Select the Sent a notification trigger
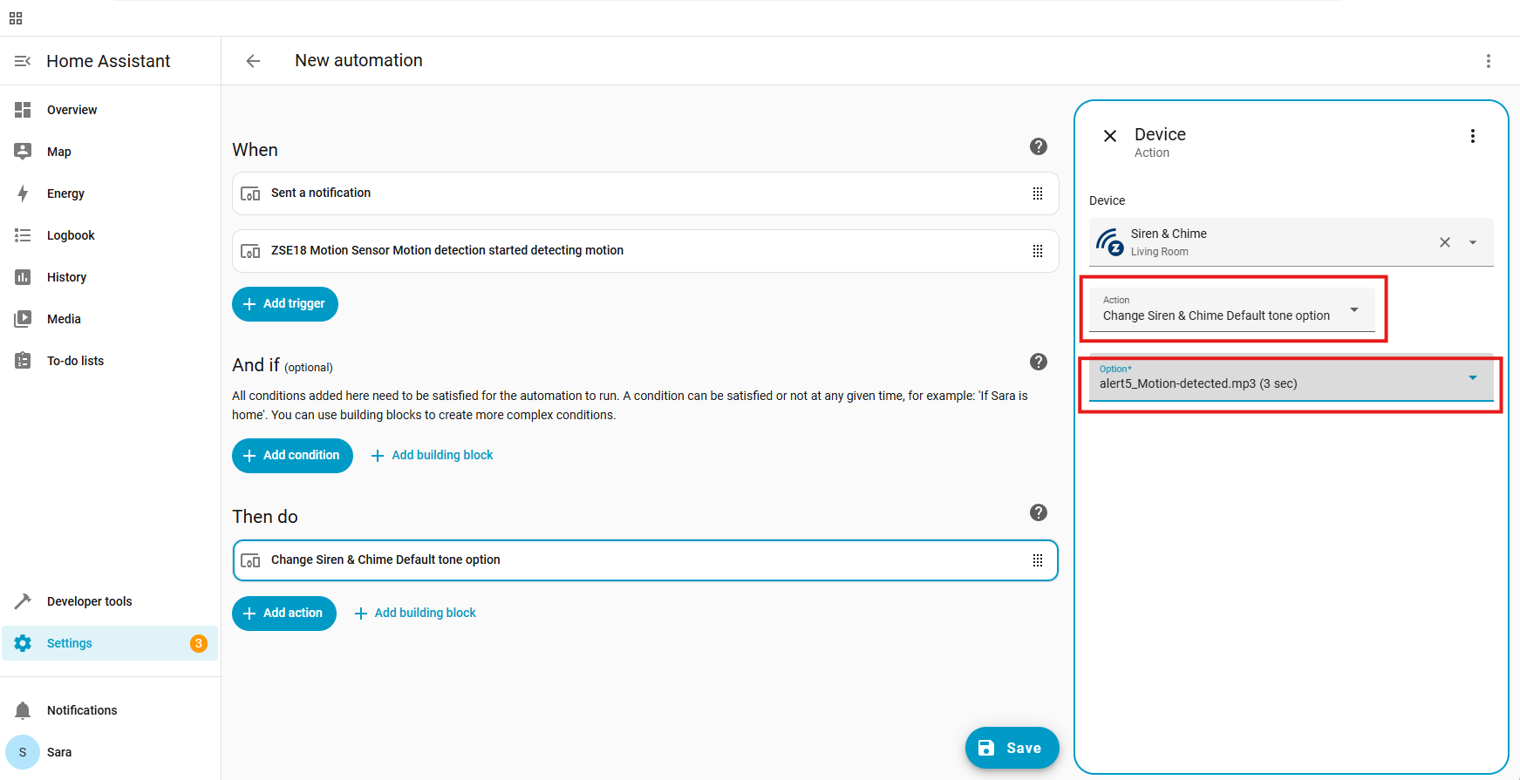This screenshot has width=1520, height=780. (x=645, y=193)
